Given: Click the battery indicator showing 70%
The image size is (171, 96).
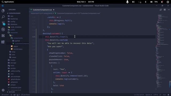Looking at the screenshot, I should pyautogui.click(x=154, y=2).
